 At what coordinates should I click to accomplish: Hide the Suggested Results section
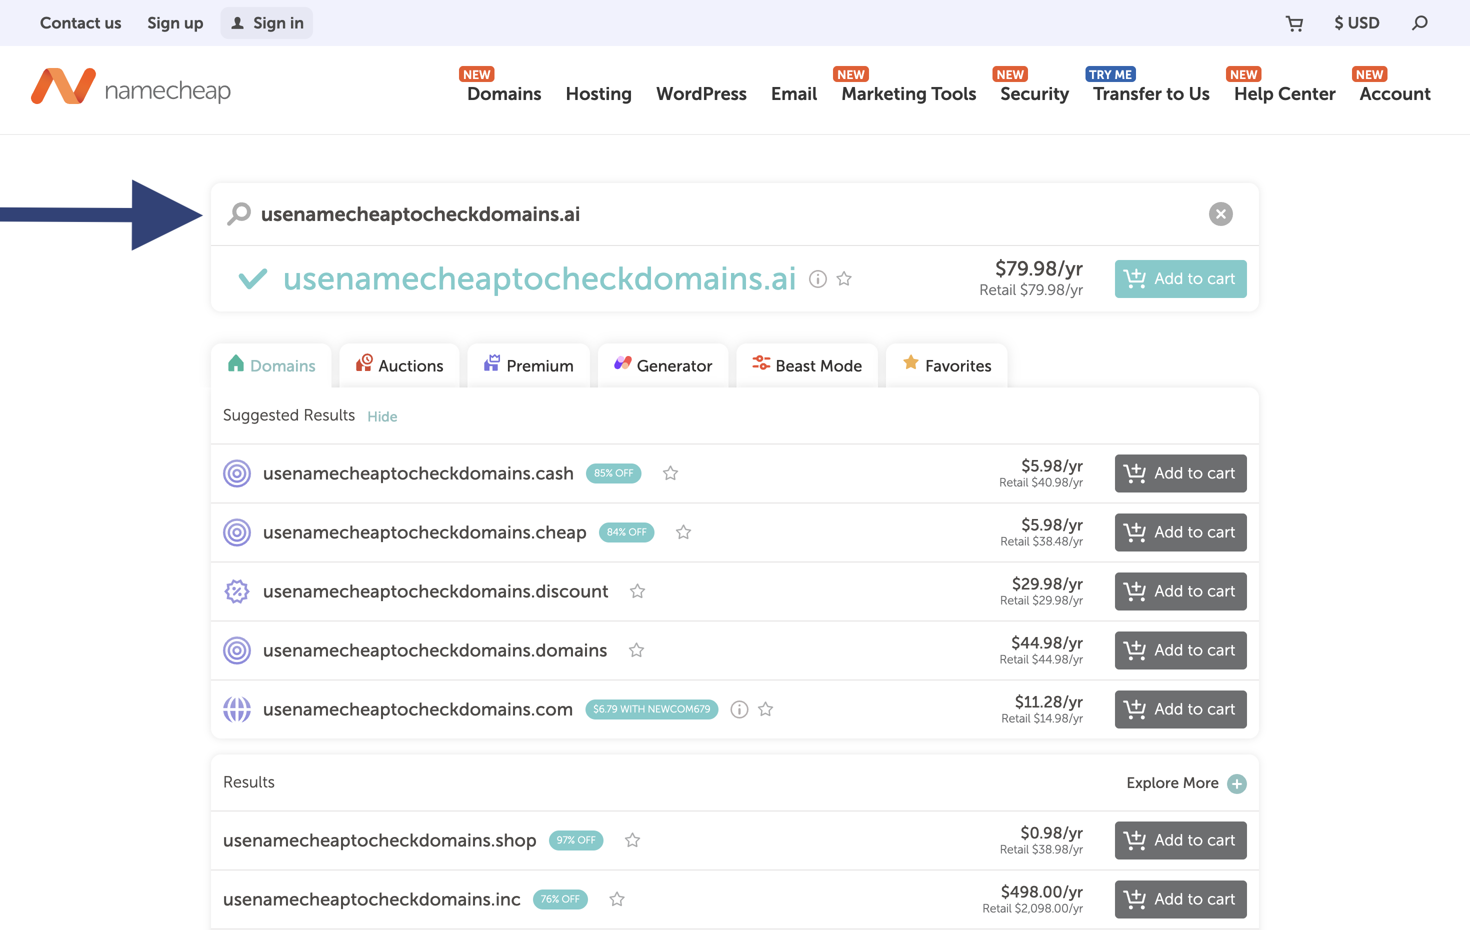(x=382, y=416)
